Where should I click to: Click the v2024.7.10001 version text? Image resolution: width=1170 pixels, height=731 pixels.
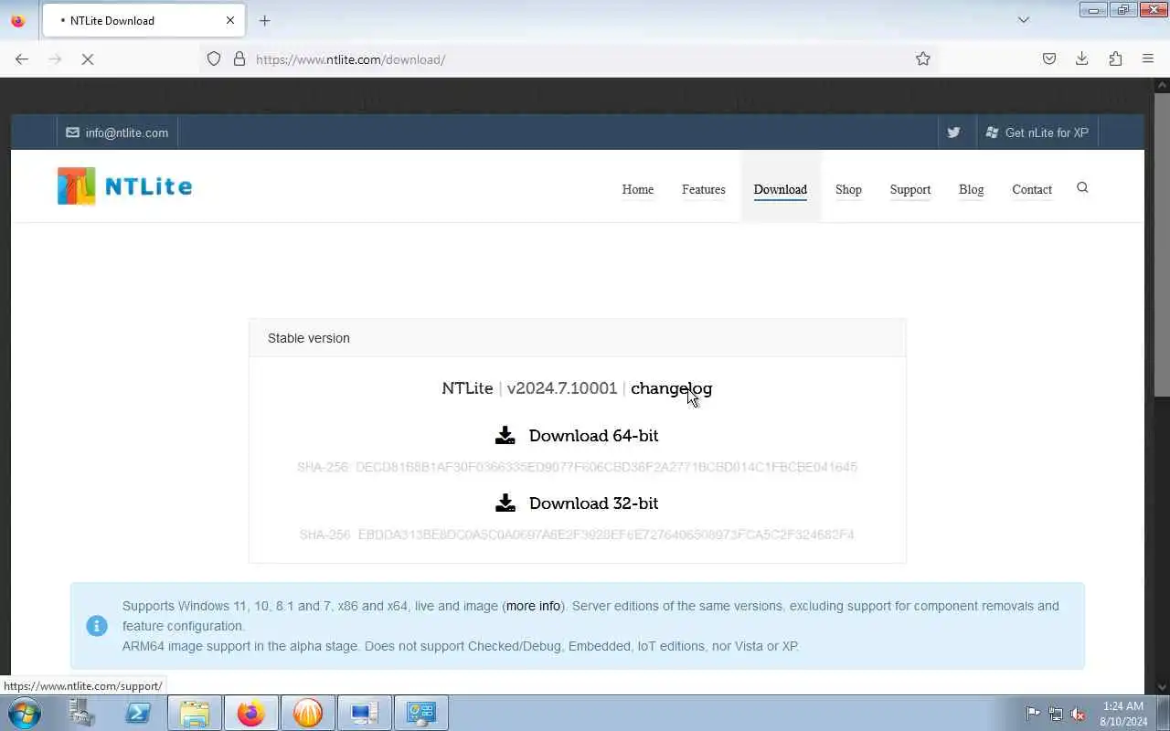point(562,388)
